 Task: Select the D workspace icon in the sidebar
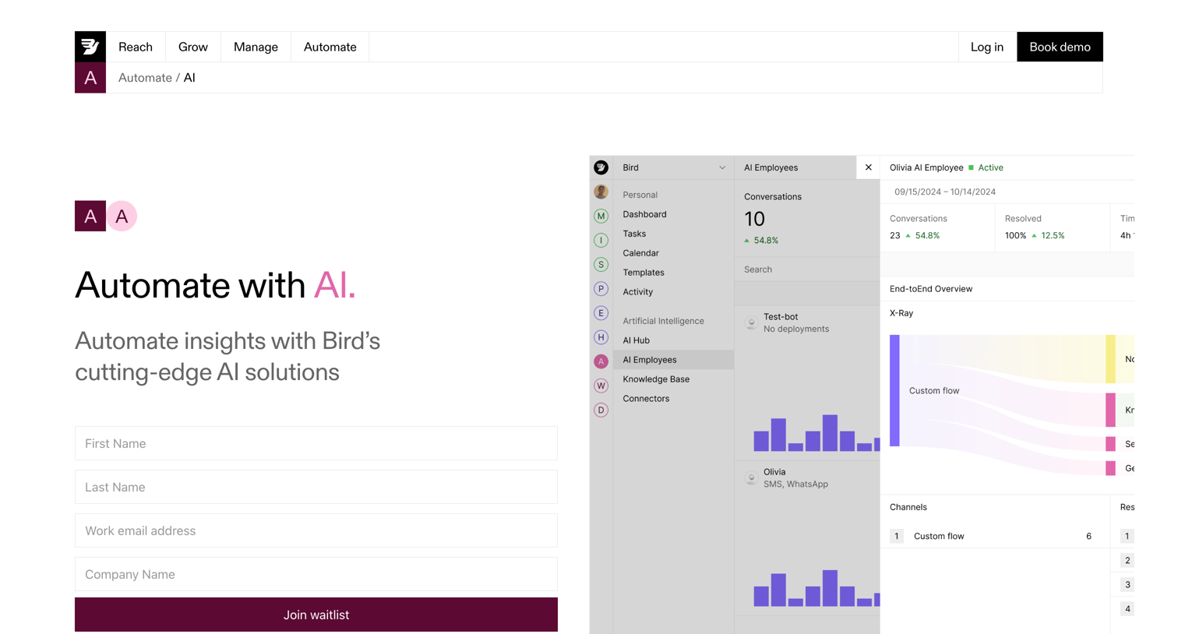tap(601, 409)
